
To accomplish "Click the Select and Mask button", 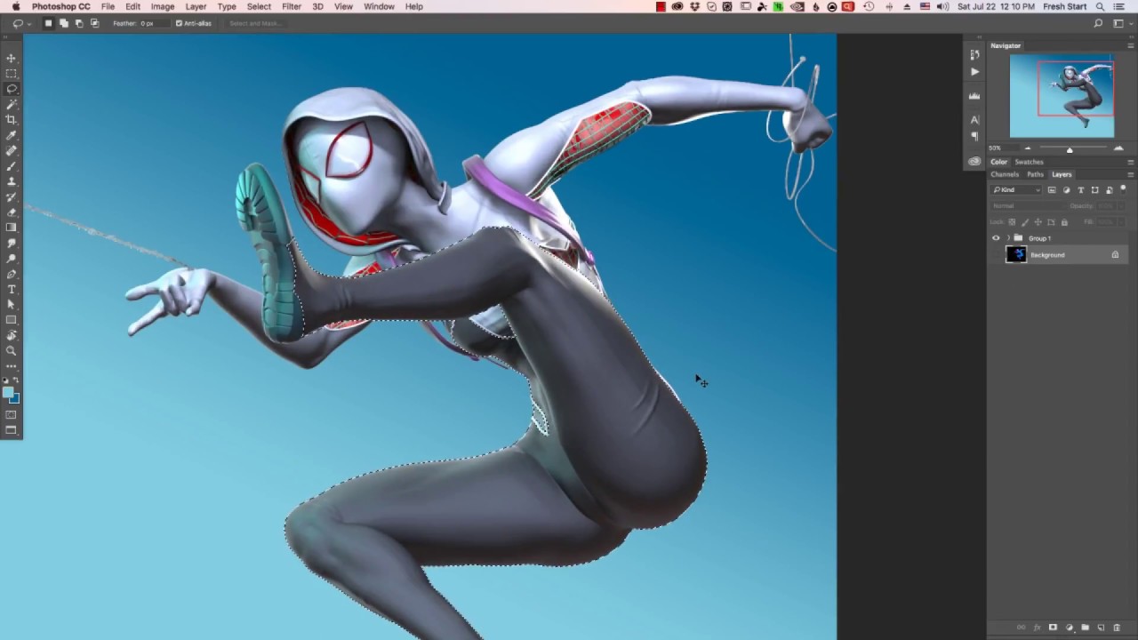I will (255, 23).
